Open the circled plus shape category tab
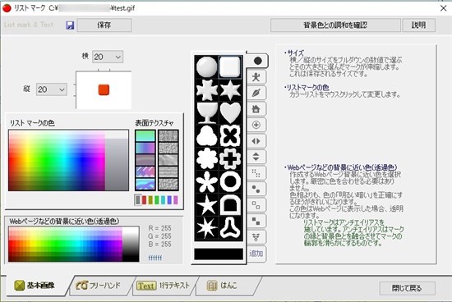 point(256,125)
